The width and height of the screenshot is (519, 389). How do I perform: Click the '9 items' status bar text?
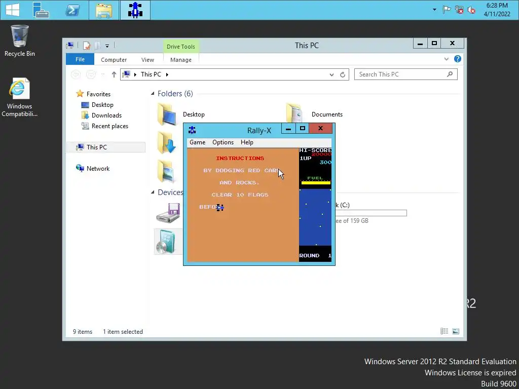click(83, 331)
